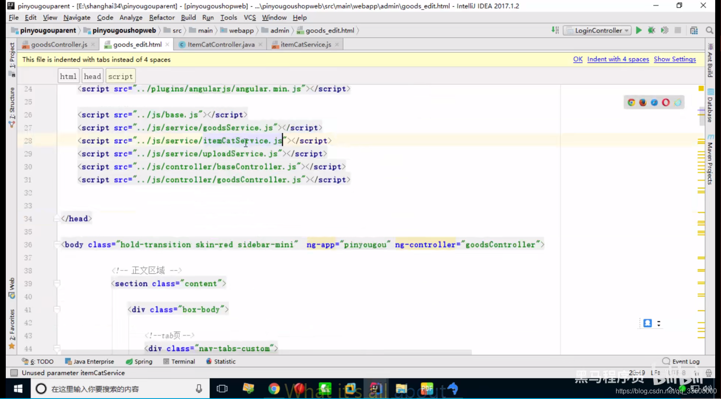Viewport: 721px width, 399px height.
Task: Close the goods_edit.html tab
Action: pos(167,44)
